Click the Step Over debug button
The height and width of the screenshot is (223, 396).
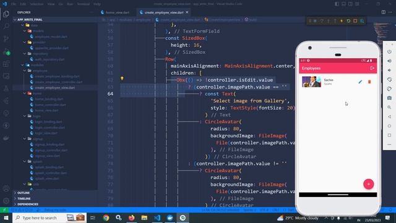point(322,21)
